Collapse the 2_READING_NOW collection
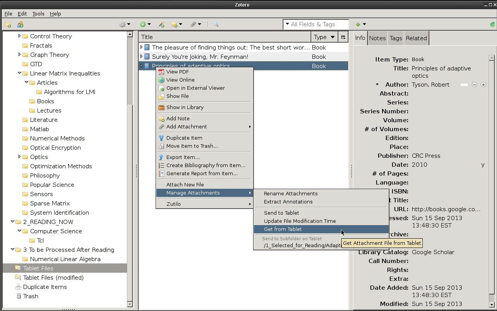The height and width of the screenshot is (311, 497). (x=12, y=222)
